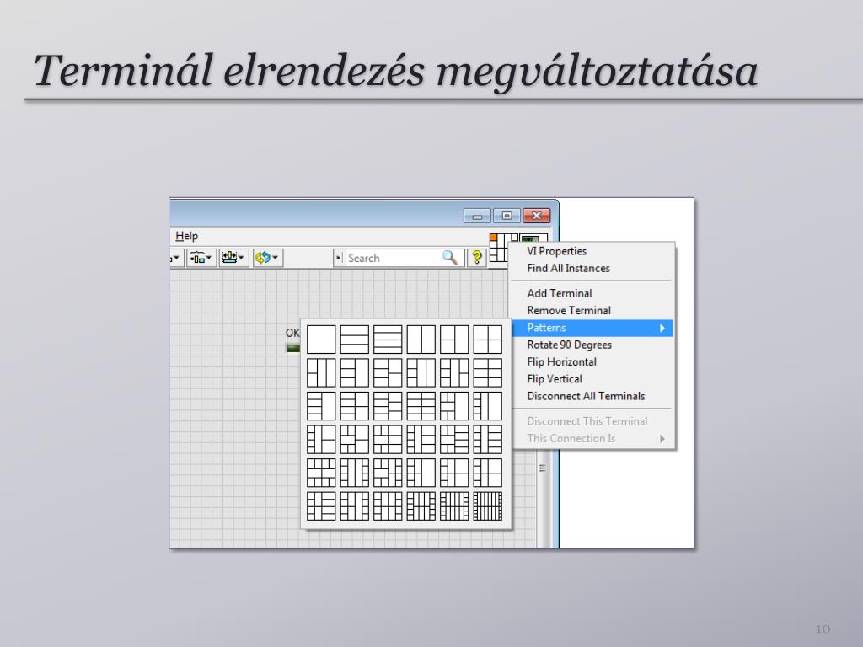Click the orange terminal in connector pane

pos(494,238)
